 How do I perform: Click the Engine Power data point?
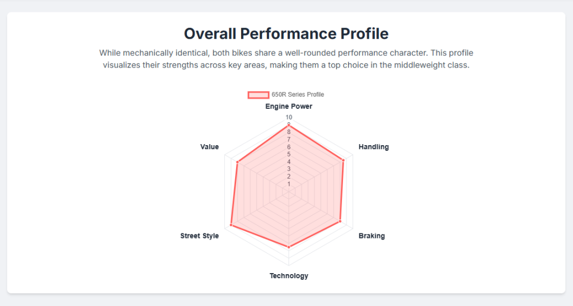pyautogui.click(x=289, y=125)
